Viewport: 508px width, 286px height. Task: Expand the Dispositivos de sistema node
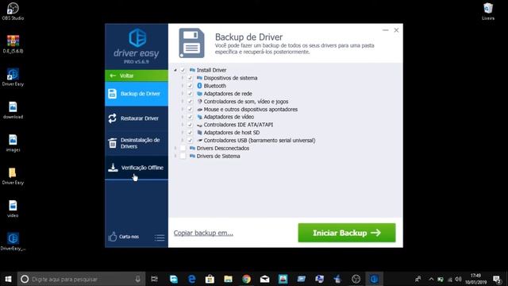point(183,78)
